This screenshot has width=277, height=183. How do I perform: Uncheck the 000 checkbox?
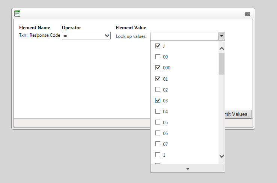pyautogui.click(x=158, y=67)
